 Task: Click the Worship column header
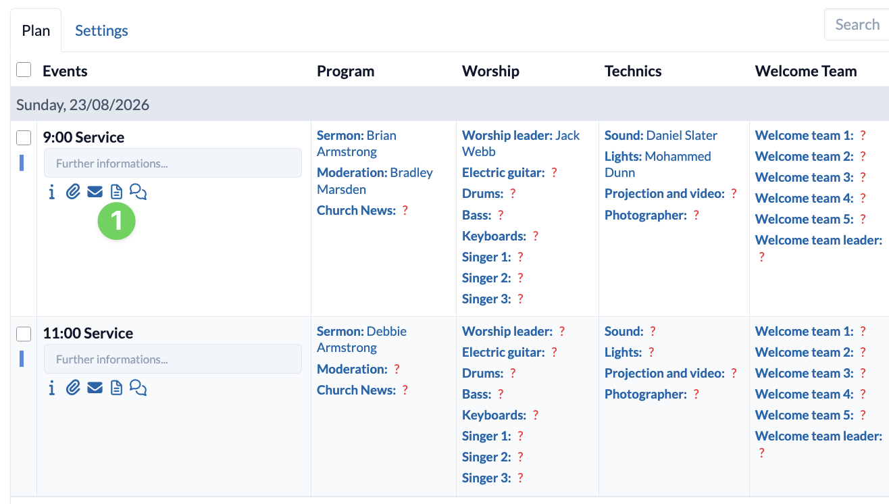click(x=490, y=71)
